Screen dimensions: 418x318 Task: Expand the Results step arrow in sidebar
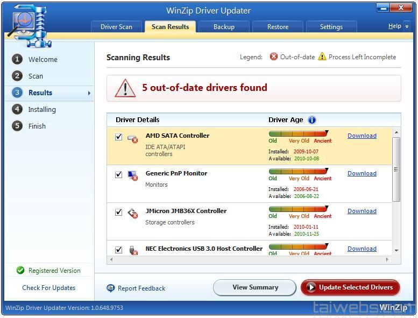[x=89, y=93]
